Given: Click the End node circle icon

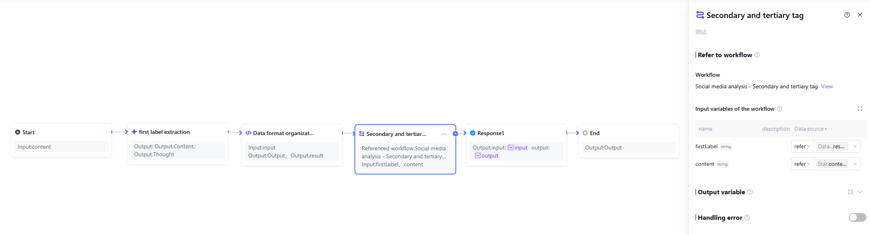Looking at the screenshot, I should (x=585, y=133).
